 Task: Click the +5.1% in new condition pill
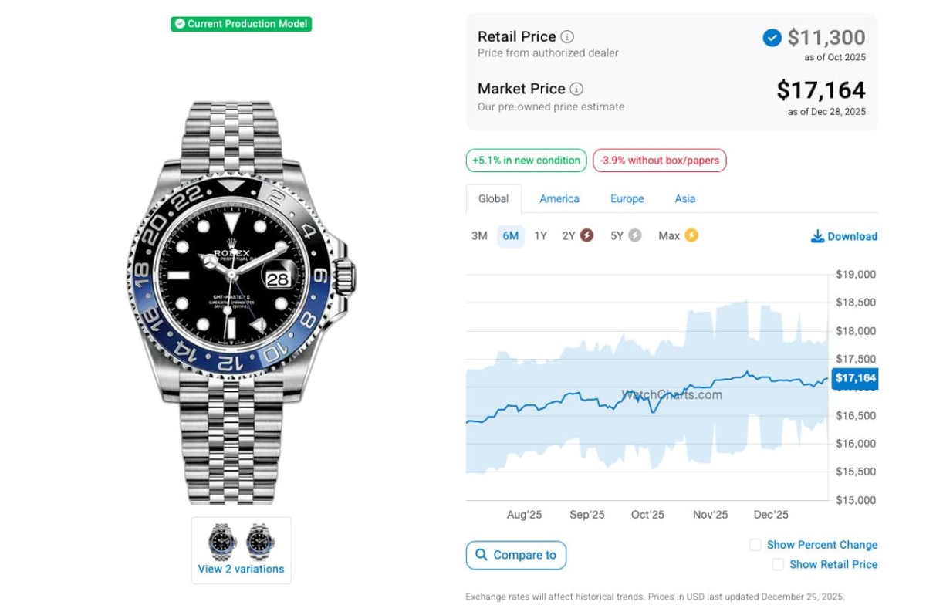[x=526, y=161]
